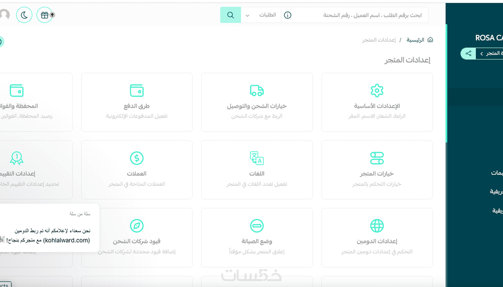Open طرق الدفع settings card

(137, 102)
